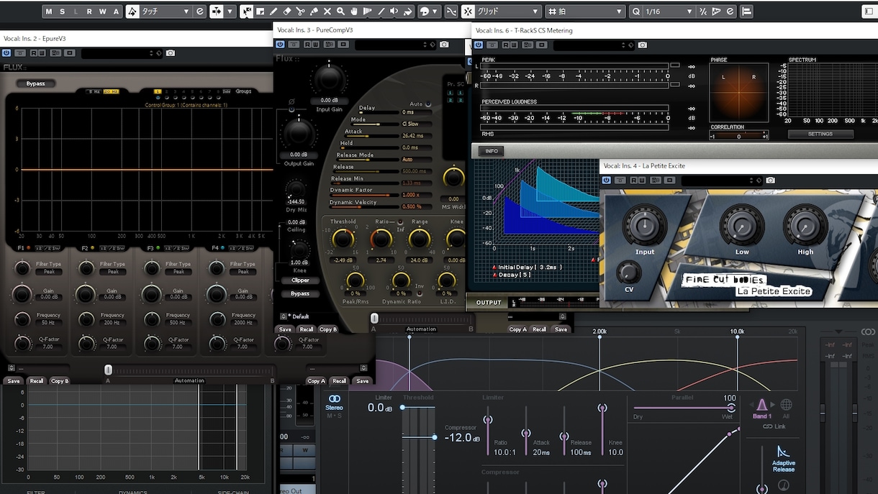
Task: Toggle power button on La Petite Excite
Action: pyautogui.click(x=607, y=180)
